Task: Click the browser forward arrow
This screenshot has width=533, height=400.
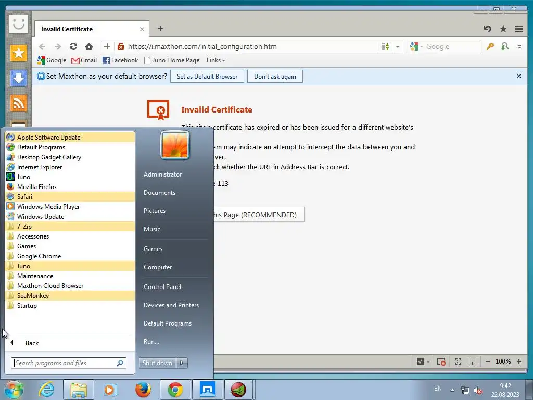Action: pyautogui.click(x=58, y=46)
